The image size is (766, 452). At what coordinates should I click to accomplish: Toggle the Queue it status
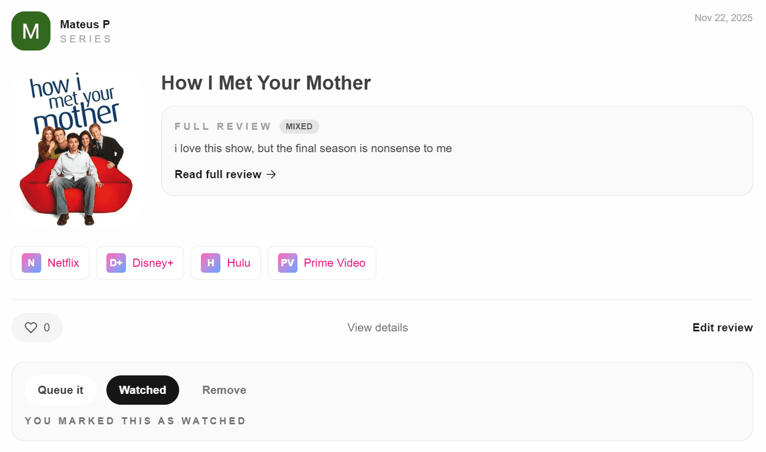[61, 390]
